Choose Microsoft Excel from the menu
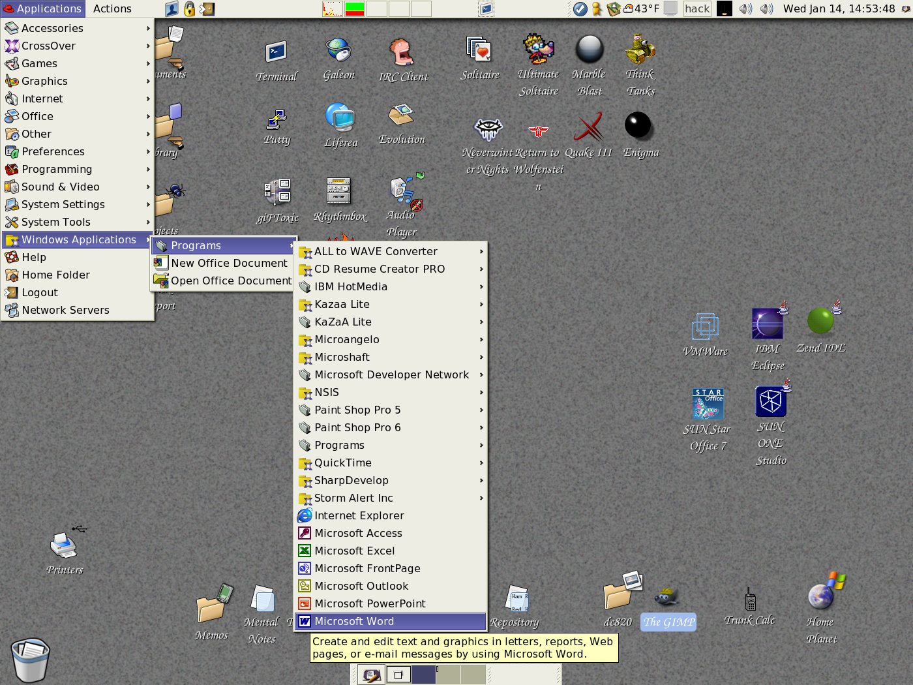 [x=391, y=551]
